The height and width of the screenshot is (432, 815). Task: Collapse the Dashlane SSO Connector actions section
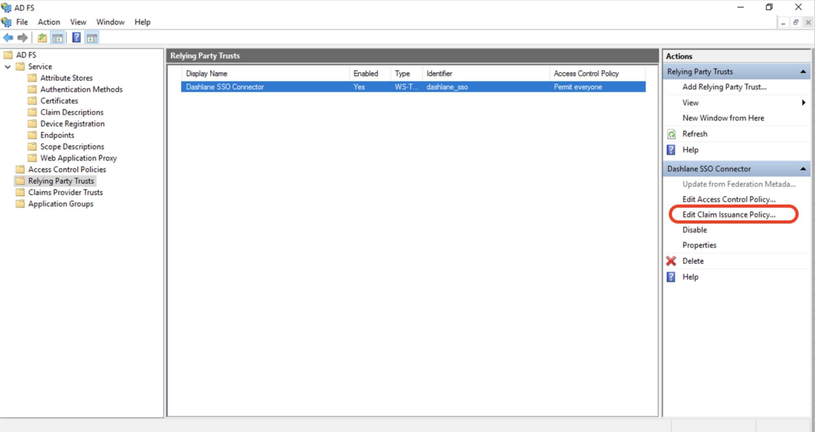tap(803, 169)
